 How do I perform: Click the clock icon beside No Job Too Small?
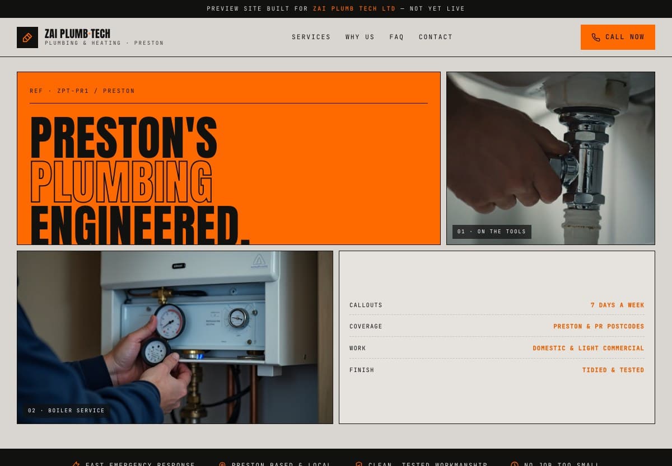515,464
